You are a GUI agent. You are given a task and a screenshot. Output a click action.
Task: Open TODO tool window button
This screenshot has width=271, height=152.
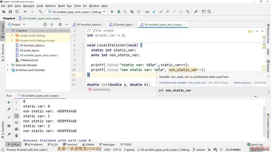pyautogui.click(x=126, y=144)
